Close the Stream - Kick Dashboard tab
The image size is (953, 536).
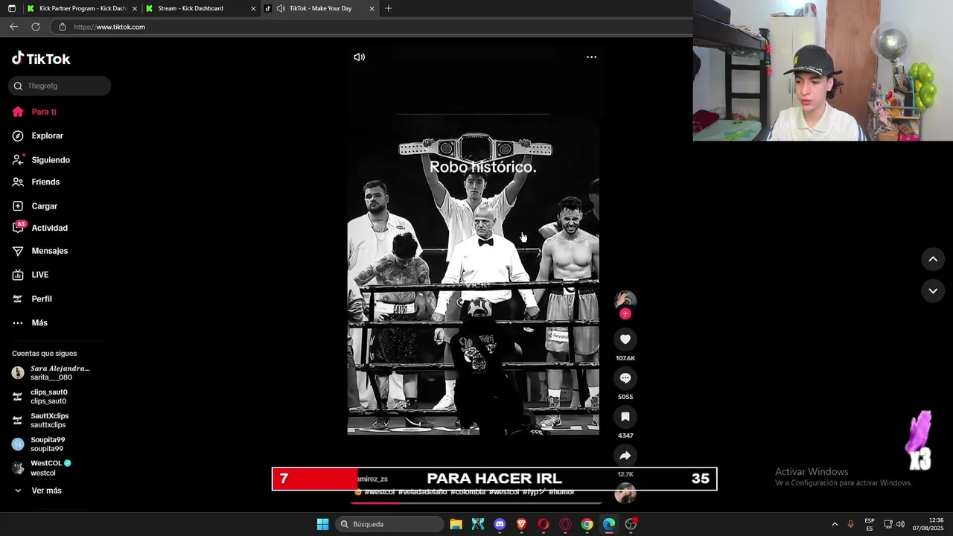pos(253,9)
